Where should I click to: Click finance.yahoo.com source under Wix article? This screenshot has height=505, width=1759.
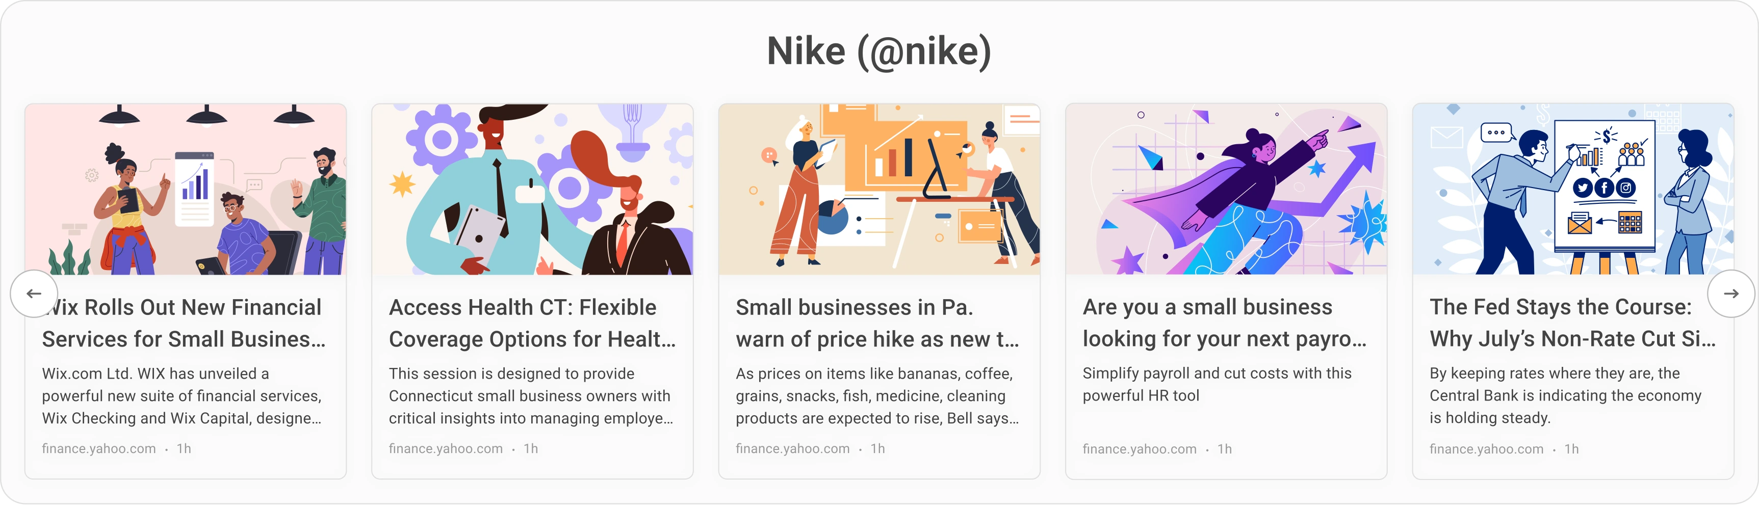click(99, 448)
